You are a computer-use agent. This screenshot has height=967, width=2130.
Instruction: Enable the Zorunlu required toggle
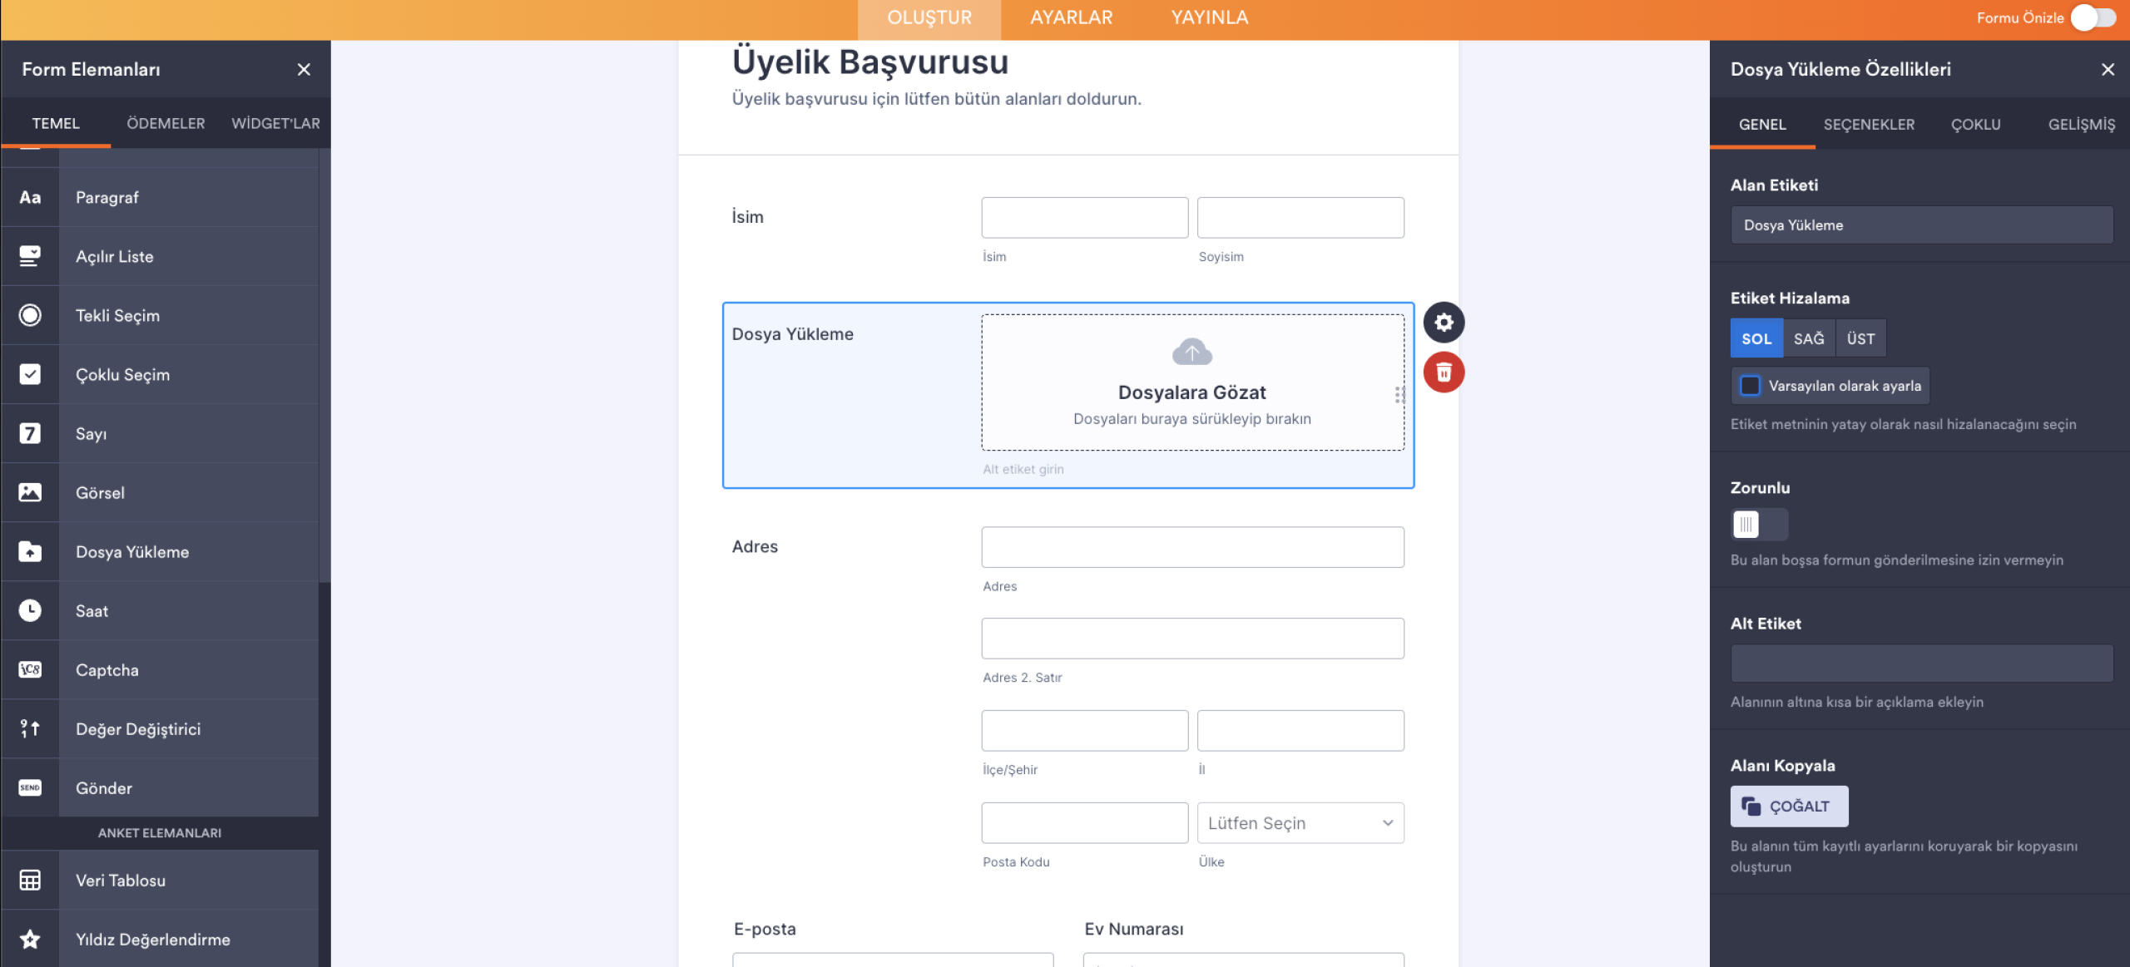(x=1759, y=525)
